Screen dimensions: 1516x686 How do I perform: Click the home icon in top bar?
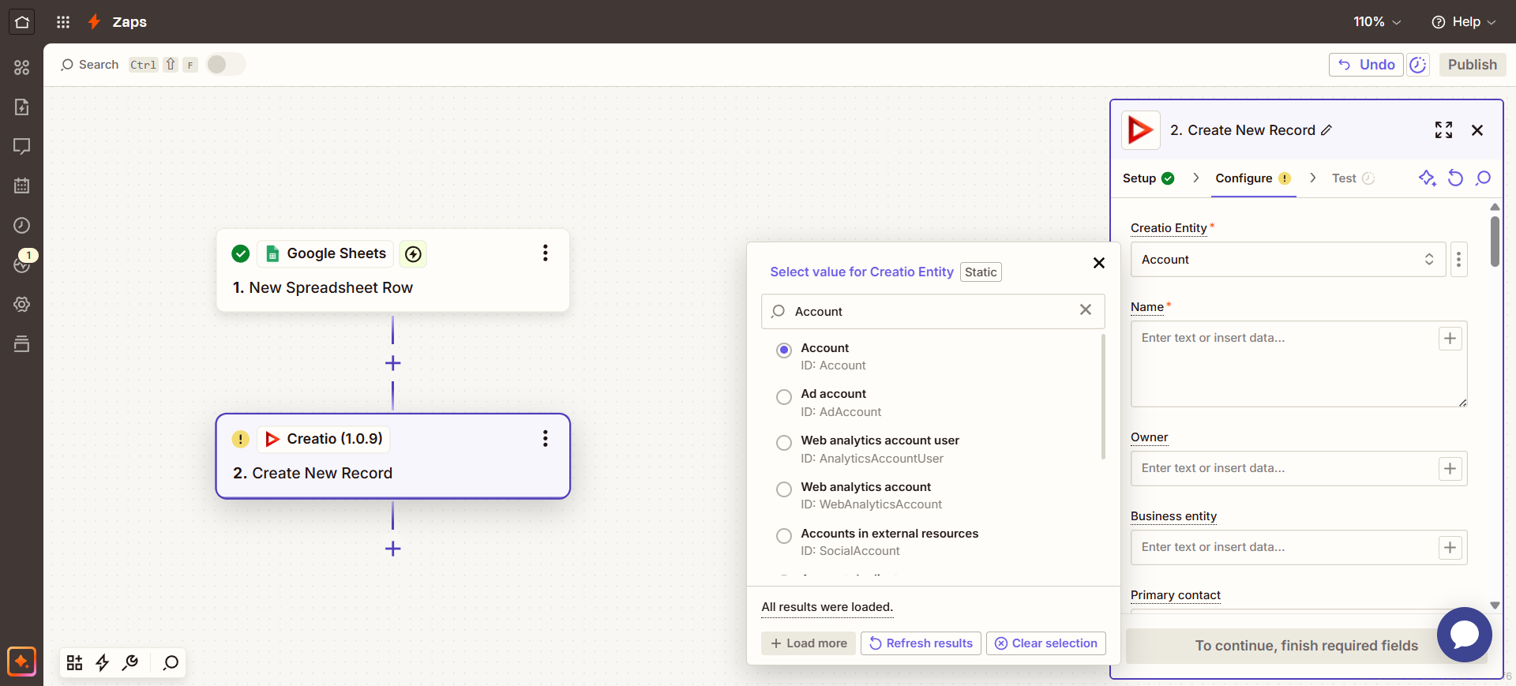click(22, 22)
